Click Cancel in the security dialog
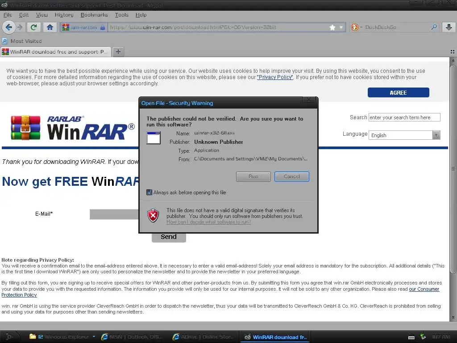 pyautogui.click(x=291, y=176)
